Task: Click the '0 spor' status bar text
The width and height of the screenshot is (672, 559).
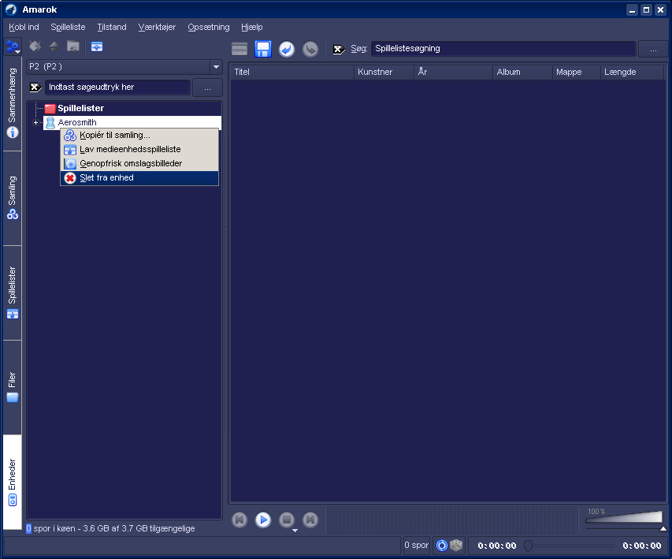Action: [417, 546]
